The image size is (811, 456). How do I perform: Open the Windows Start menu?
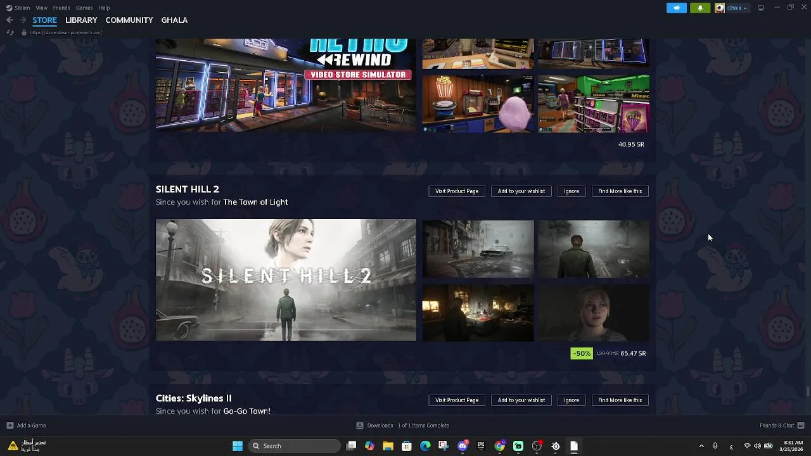238,446
